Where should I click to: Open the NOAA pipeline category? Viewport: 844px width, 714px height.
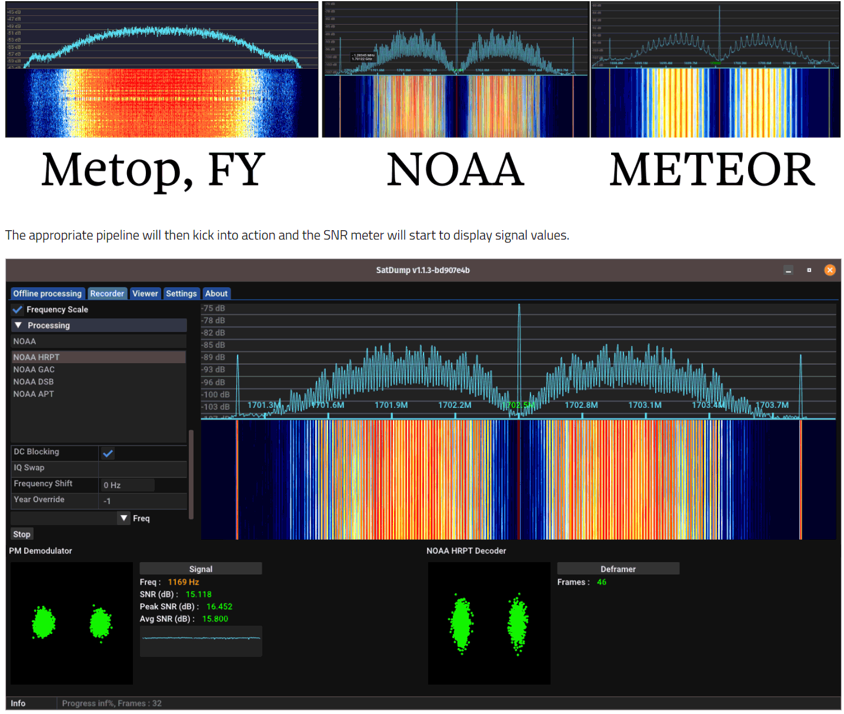pos(24,341)
